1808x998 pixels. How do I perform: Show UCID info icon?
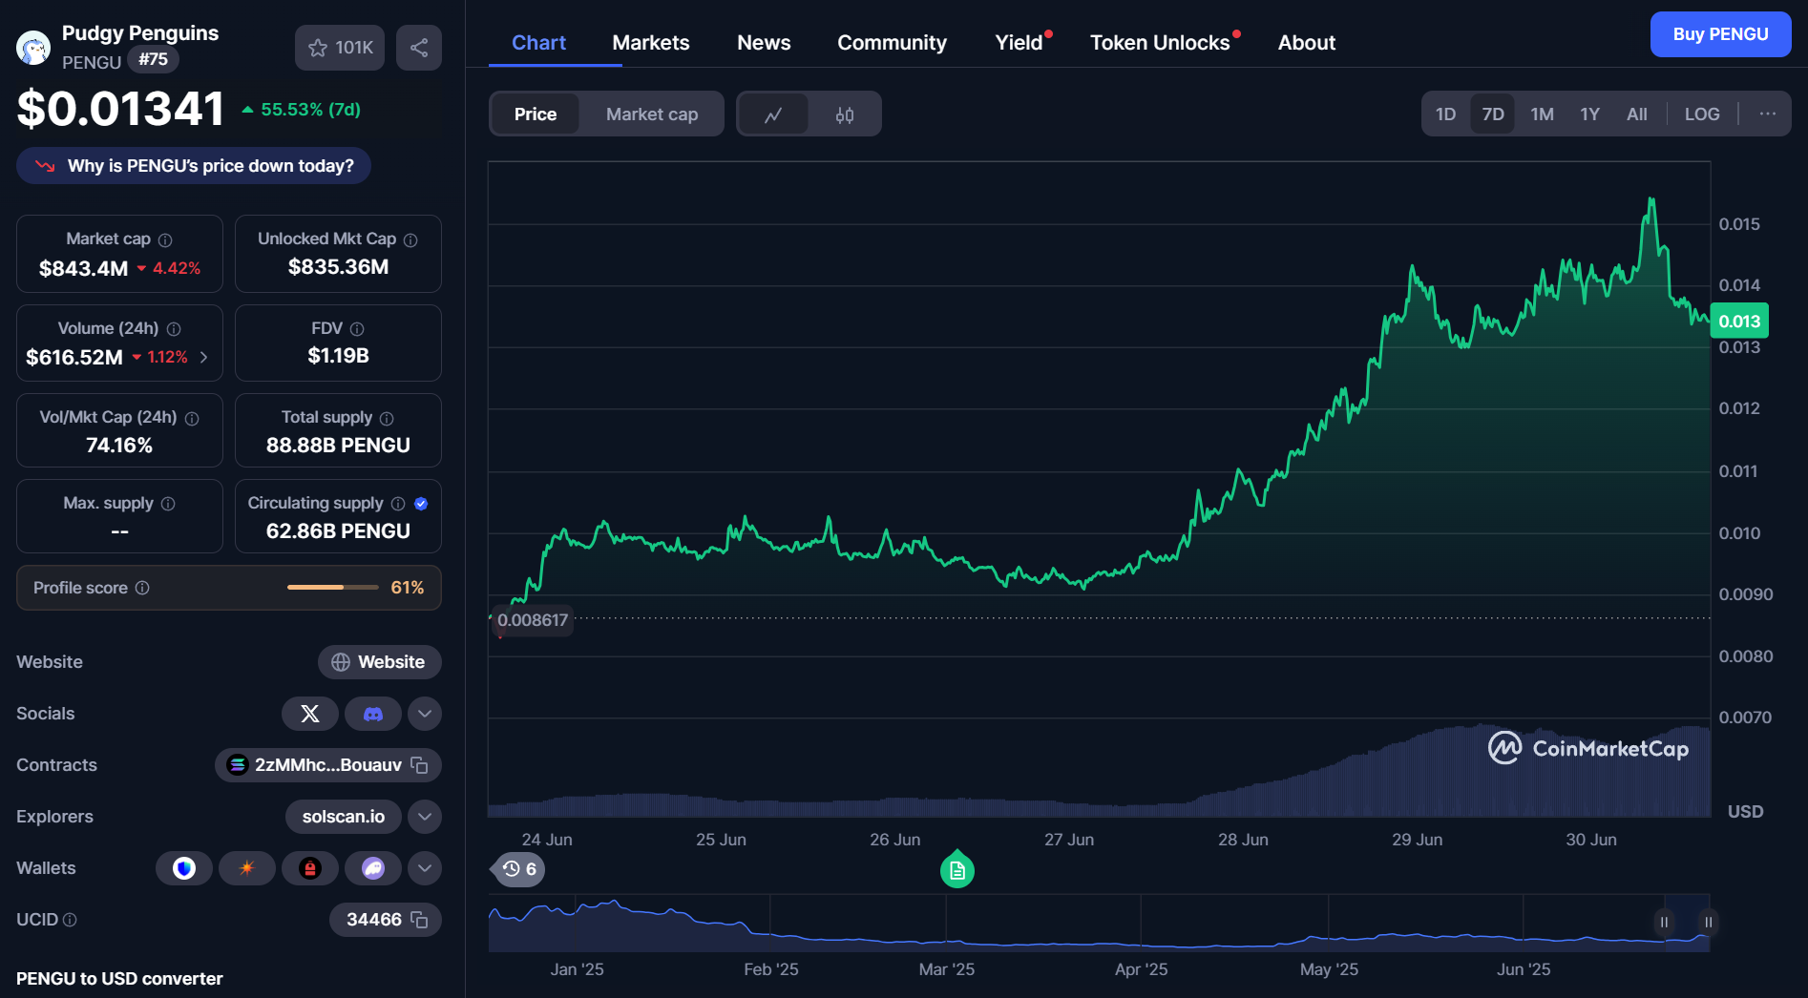click(x=70, y=920)
